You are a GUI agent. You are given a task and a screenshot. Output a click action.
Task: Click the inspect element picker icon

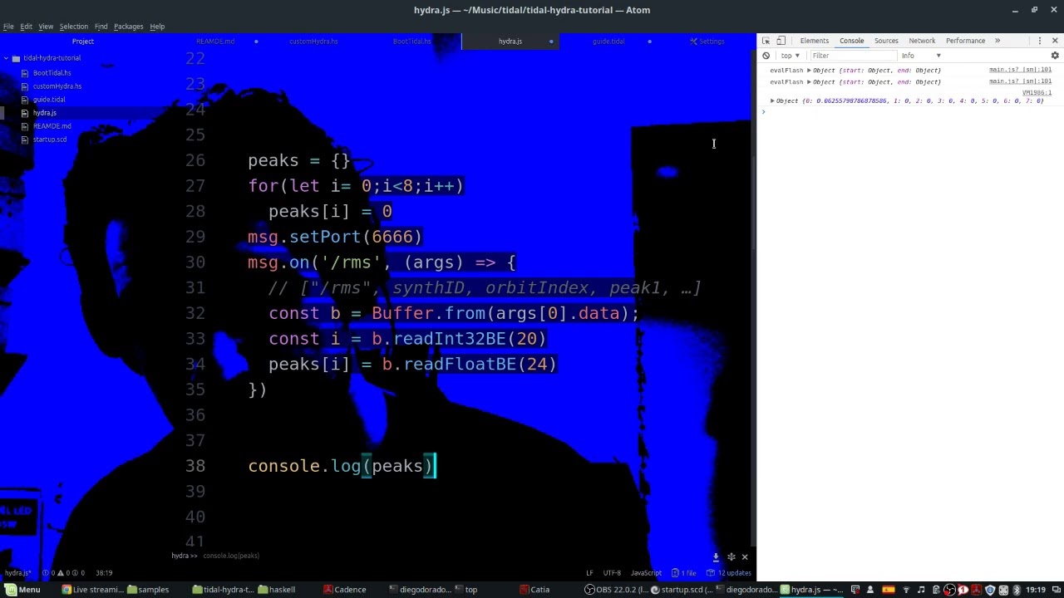point(766,41)
